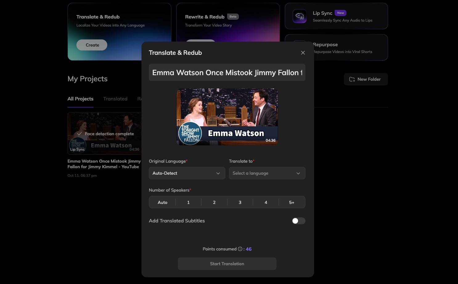Viewport: 458px width, 284px height.
Task: Select 4 speakers option
Action: (266, 202)
